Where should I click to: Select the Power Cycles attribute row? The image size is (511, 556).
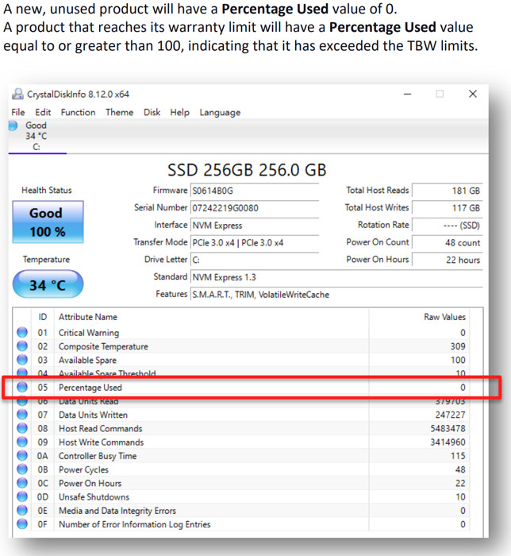[x=242, y=470]
